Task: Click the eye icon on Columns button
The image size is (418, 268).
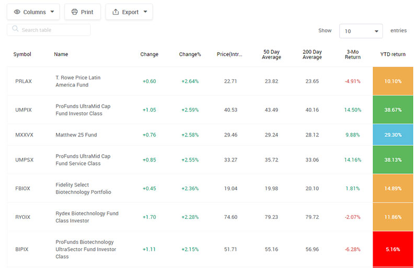Action: click(x=17, y=12)
